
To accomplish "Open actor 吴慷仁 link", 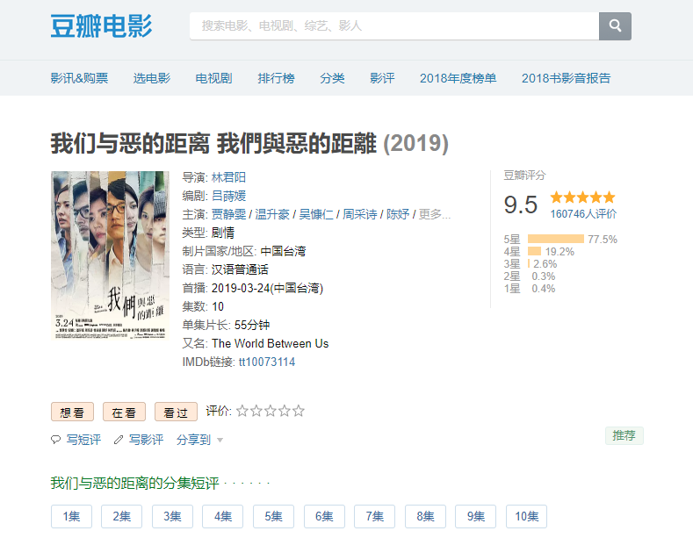I will tap(316, 215).
